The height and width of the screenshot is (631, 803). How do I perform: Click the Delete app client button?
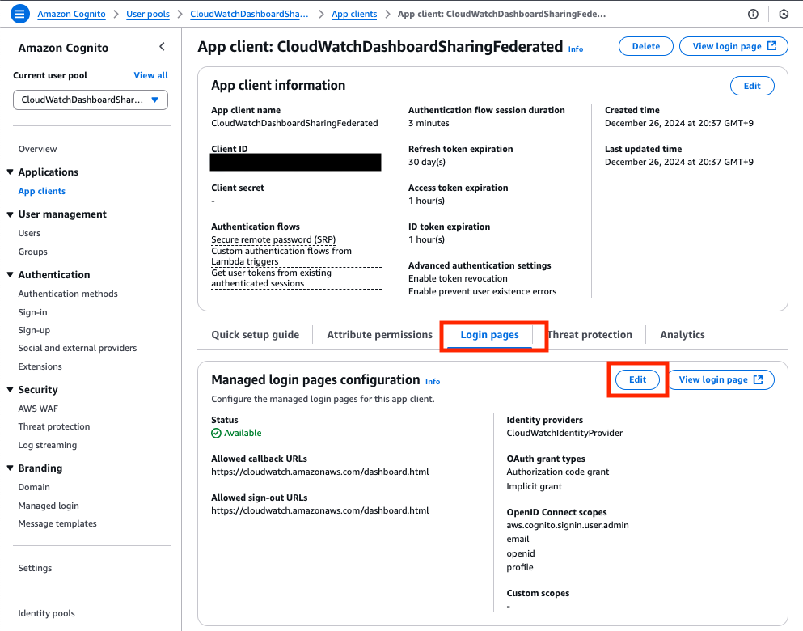pos(646,46)
